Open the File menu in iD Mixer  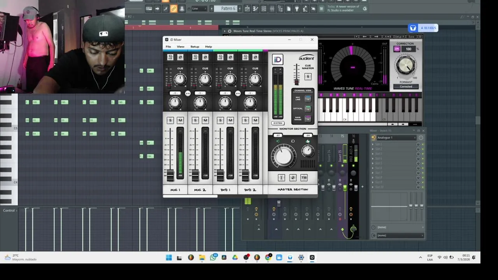168,47
